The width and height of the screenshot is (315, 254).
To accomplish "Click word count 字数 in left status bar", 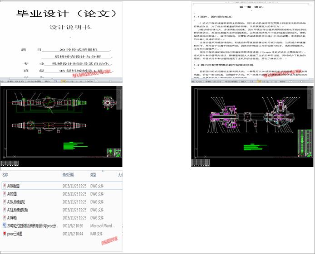I will pos(15,81).
